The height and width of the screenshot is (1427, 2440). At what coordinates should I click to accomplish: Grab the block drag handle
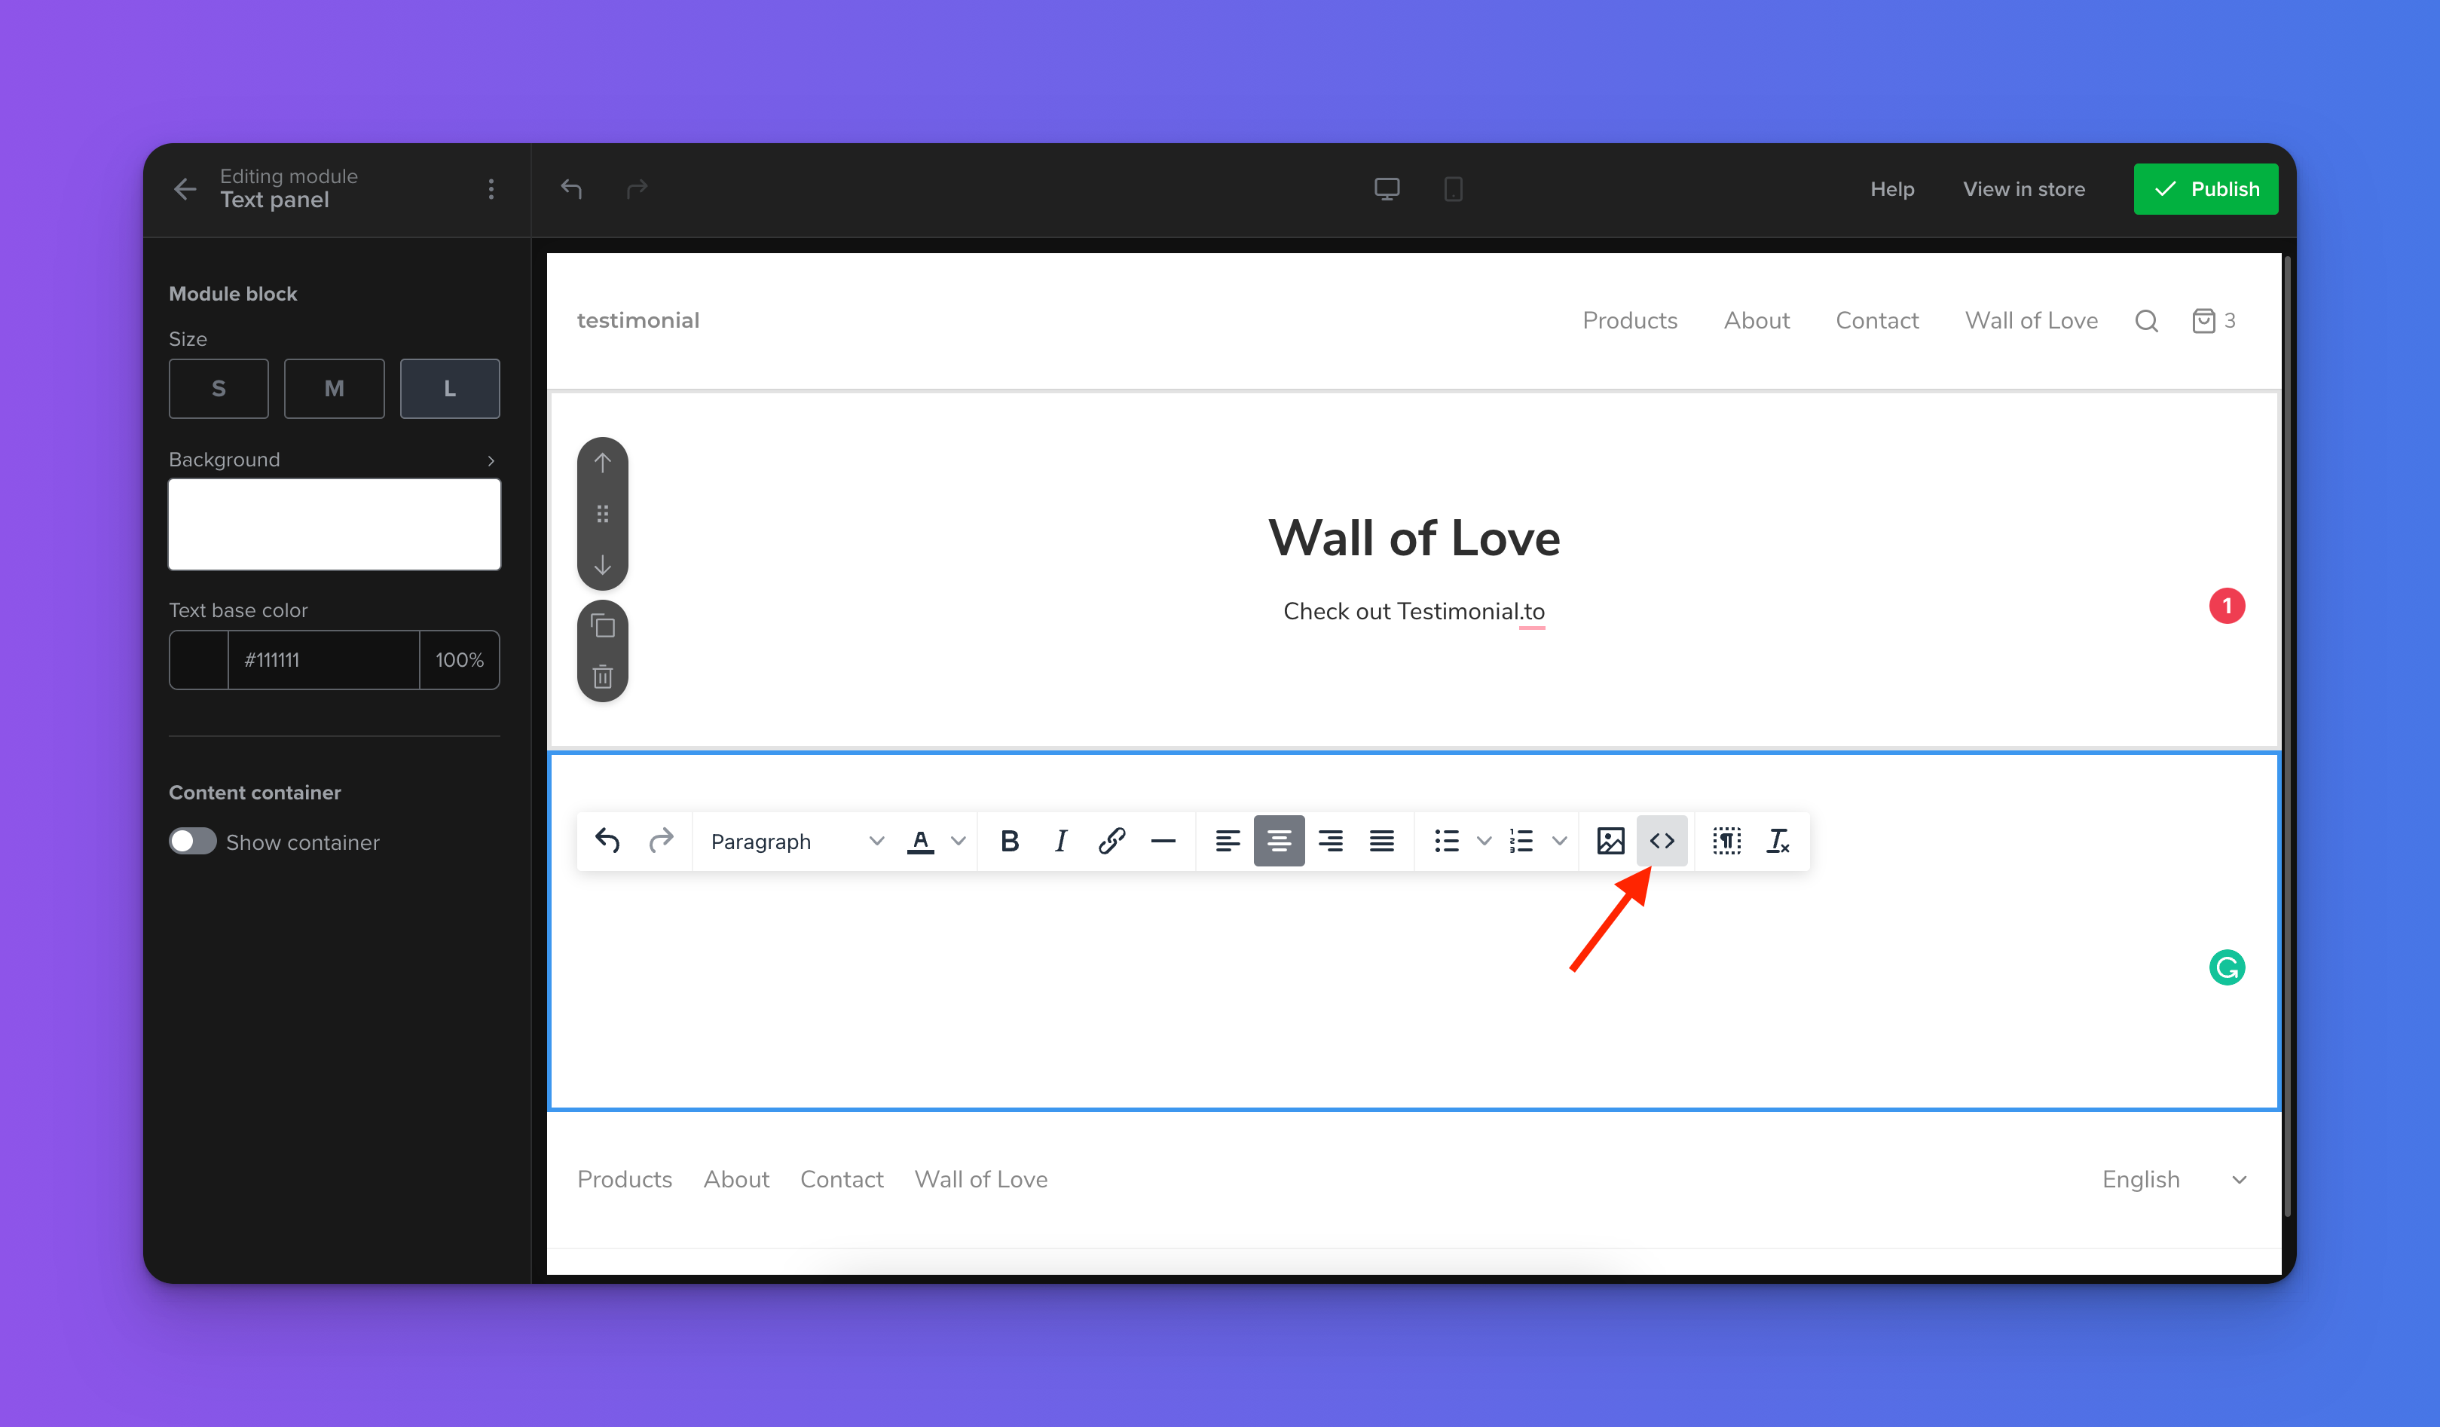coord(602,514)
